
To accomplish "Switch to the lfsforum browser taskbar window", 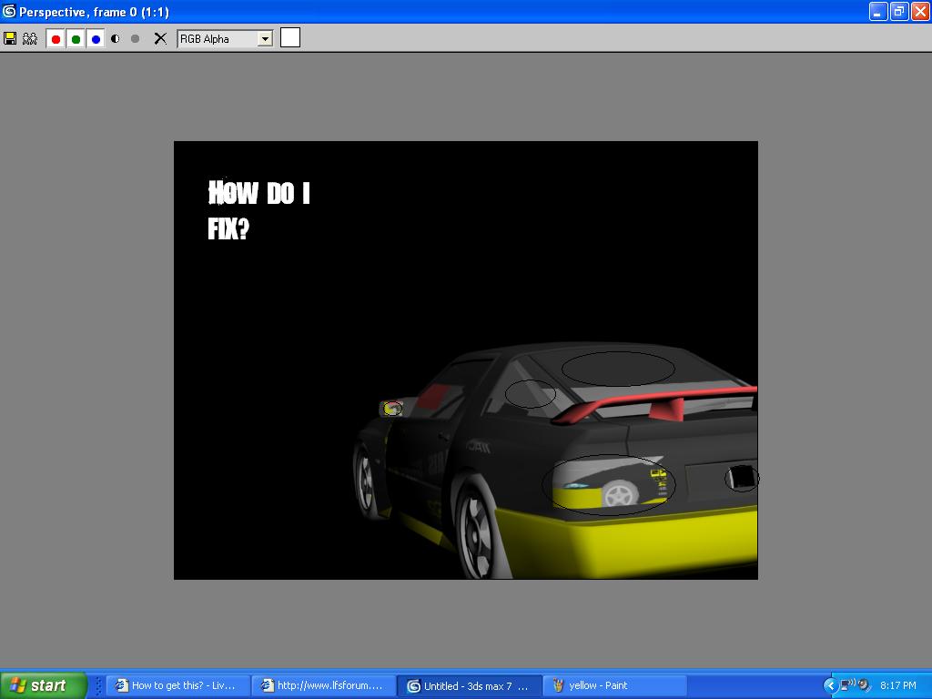I will pyautogui.click(x=322, y=685).
